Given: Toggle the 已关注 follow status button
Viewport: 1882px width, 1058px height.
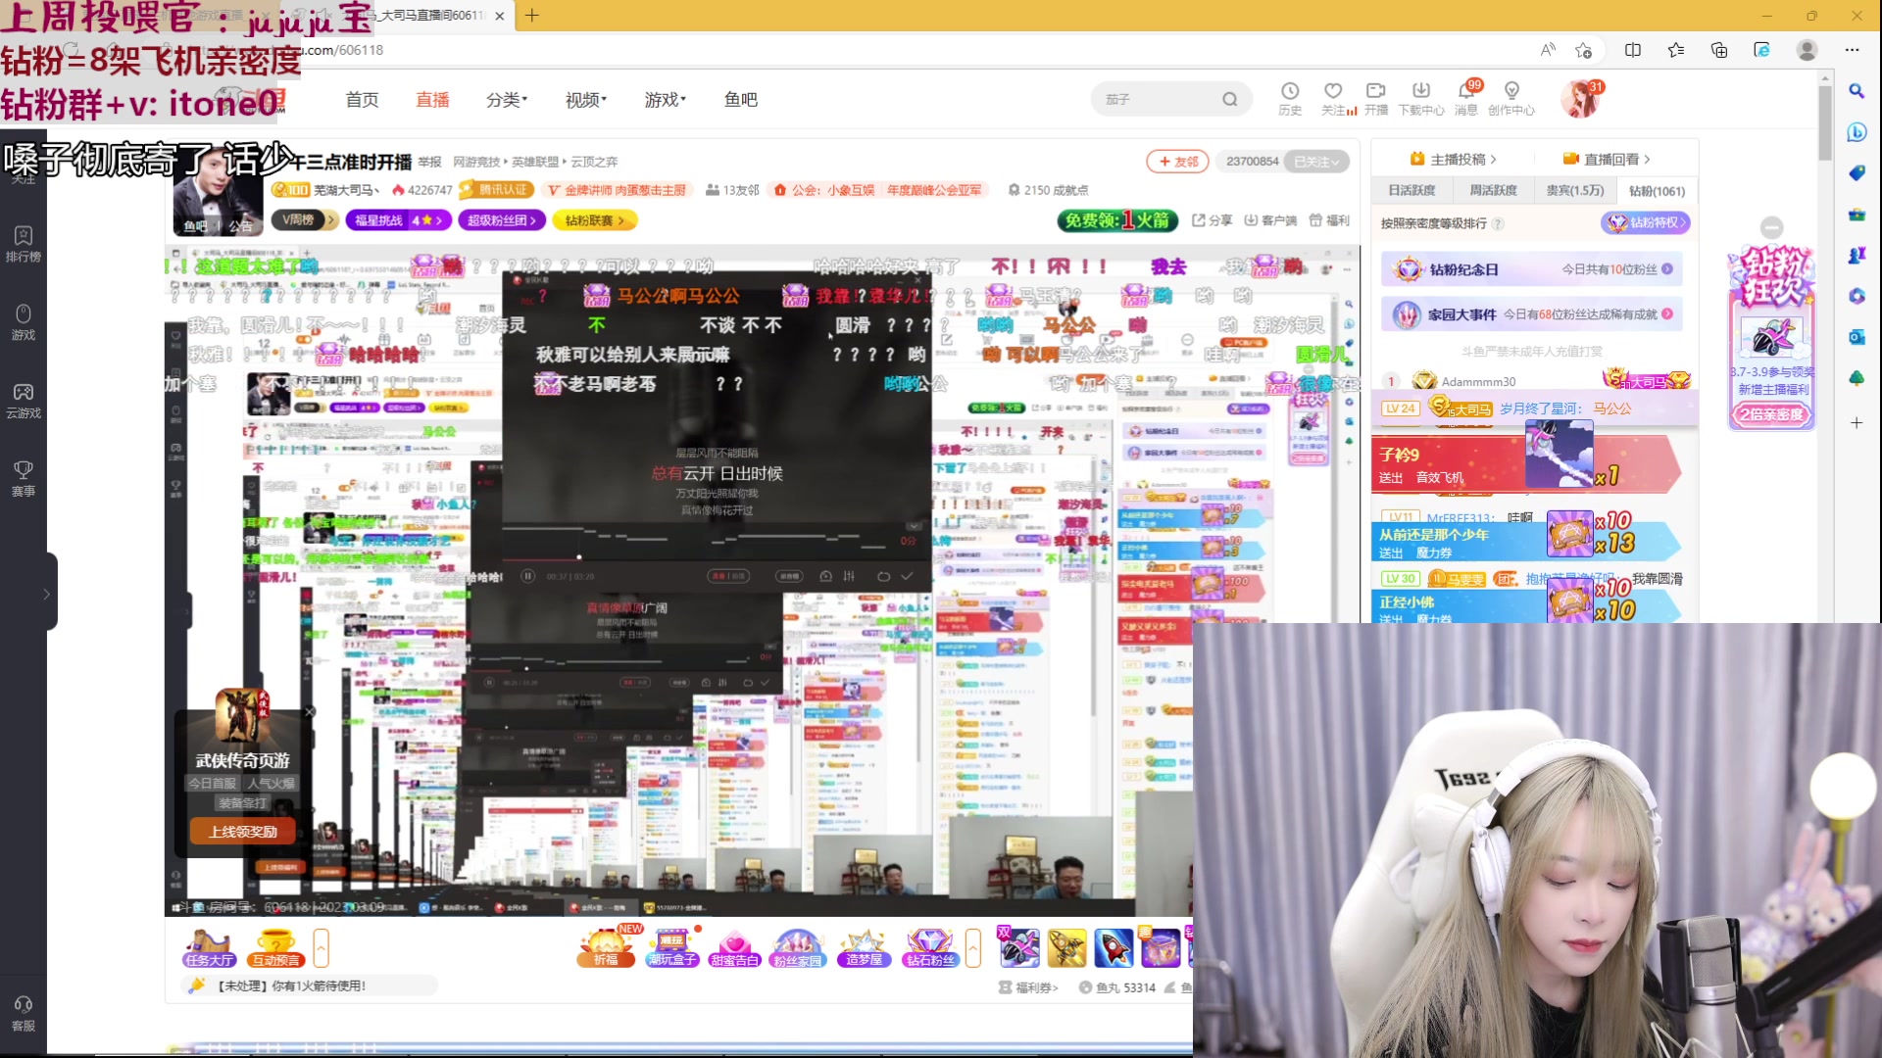Looking at the screenshot, I should coord(1317,161).
